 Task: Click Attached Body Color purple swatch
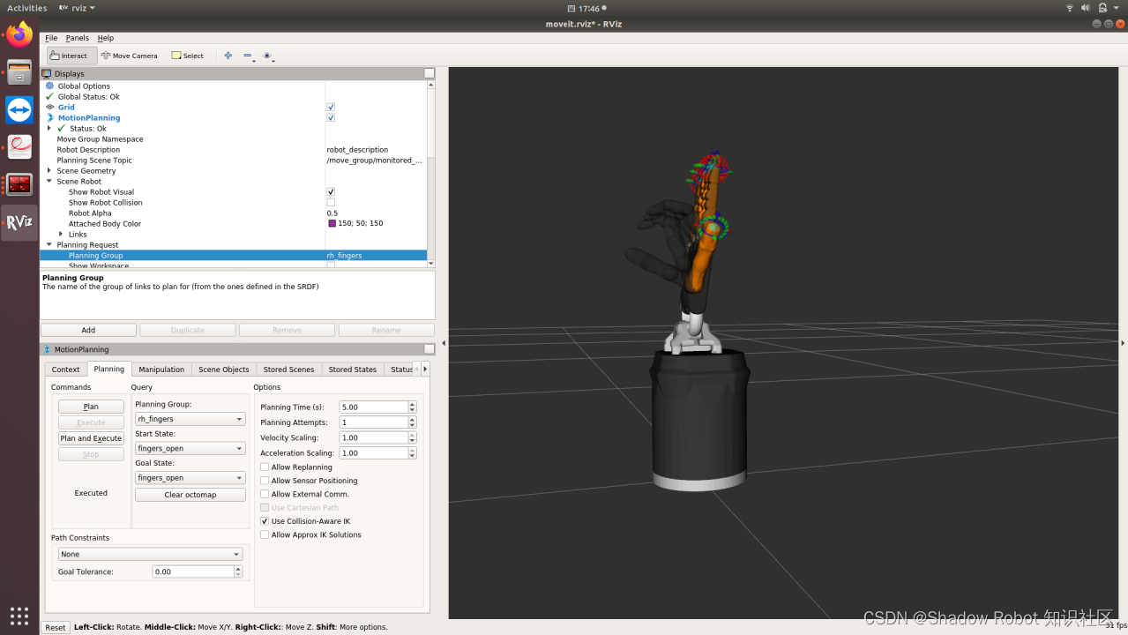click(x=332, y=223)
